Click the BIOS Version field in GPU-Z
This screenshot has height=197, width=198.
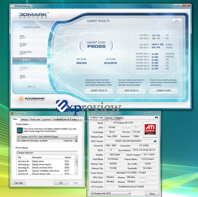tap(128, 141)
